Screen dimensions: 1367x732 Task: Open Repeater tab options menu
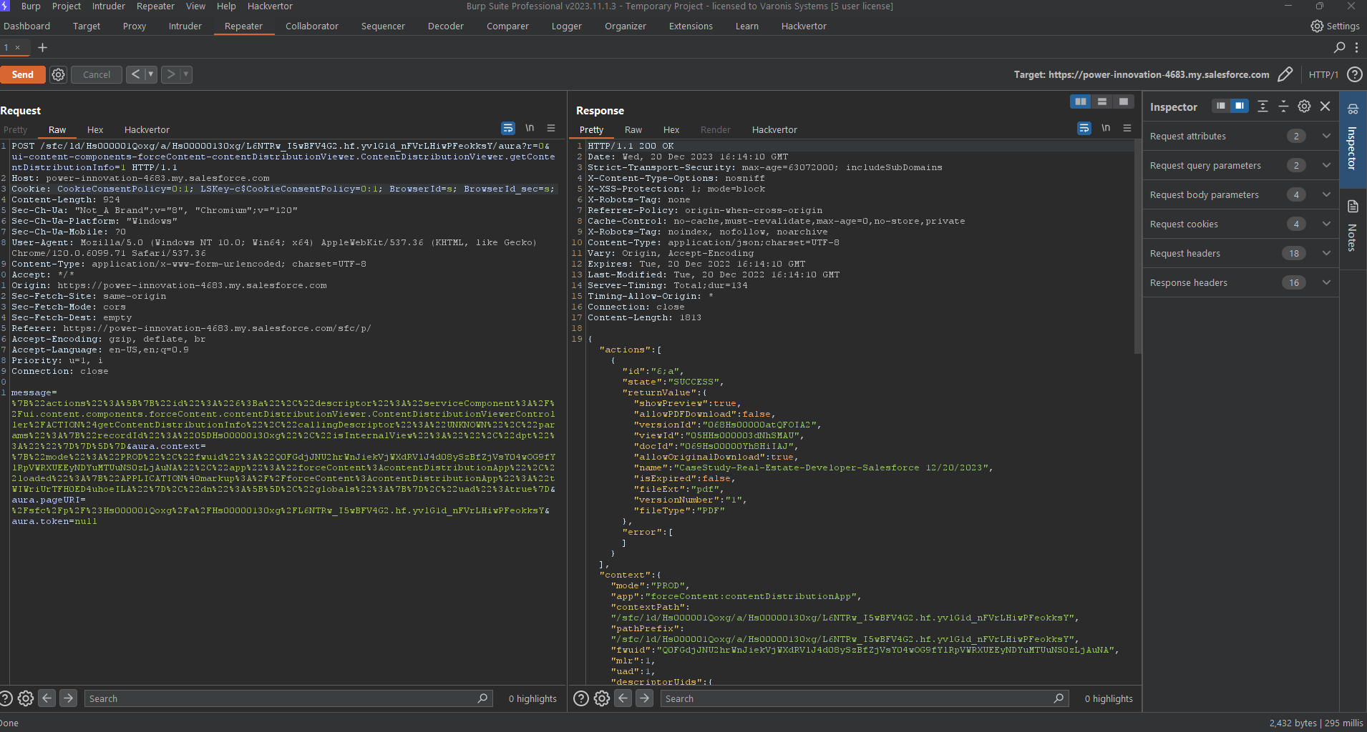click(1356, 47)
